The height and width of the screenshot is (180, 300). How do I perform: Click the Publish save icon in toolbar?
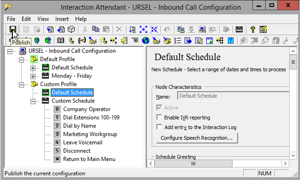click(x=13, y=29)
